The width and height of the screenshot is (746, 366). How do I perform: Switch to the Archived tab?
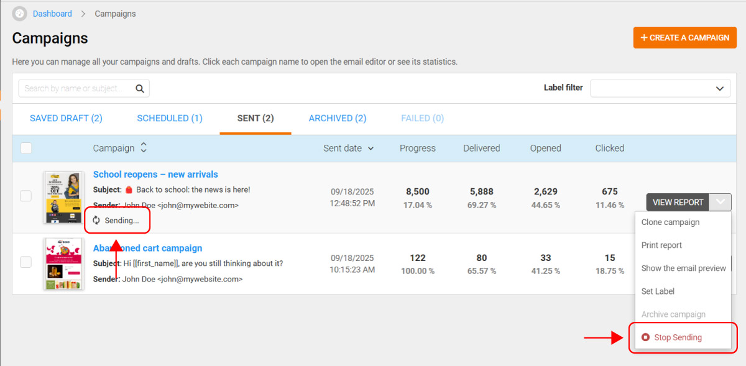337,118
